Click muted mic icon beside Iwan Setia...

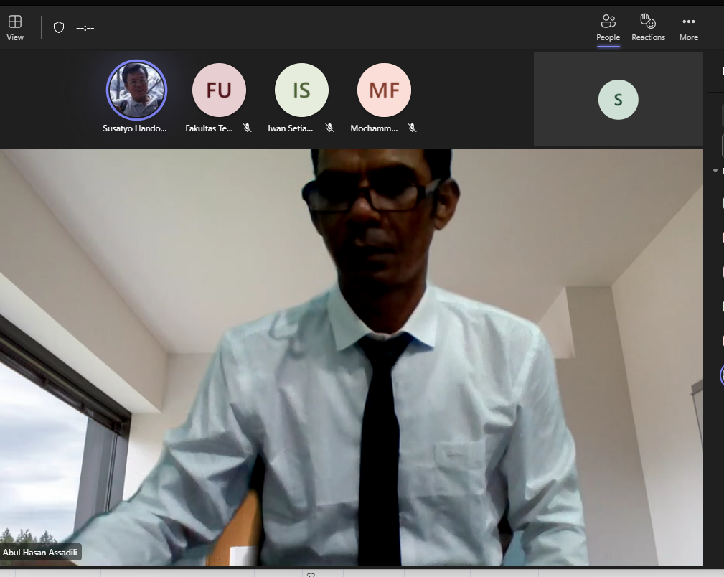tap(329, 128)
